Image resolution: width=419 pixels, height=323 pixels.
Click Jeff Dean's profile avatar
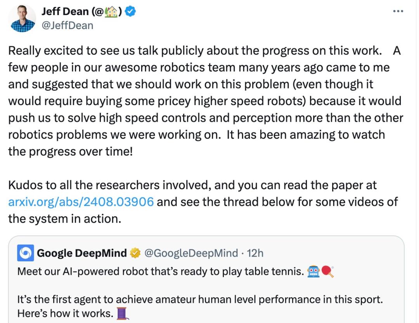pos(23,18)
